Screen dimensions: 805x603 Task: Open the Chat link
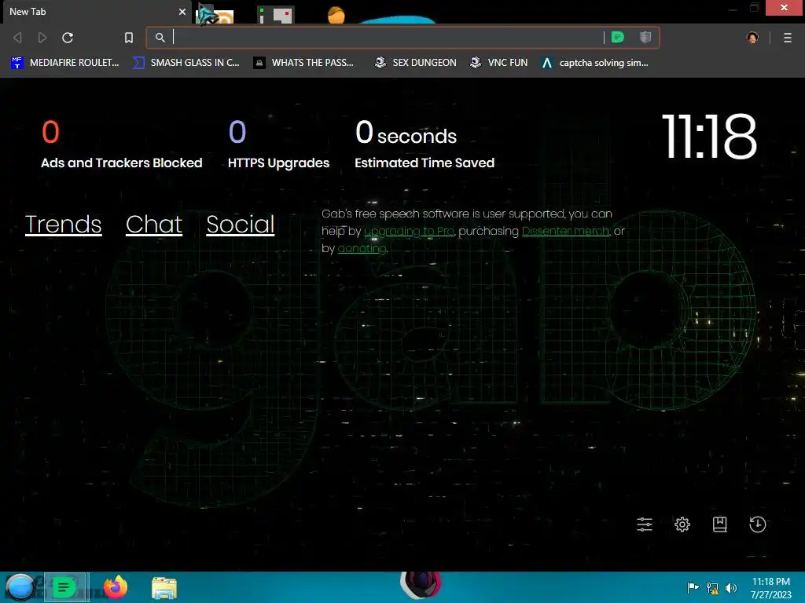[154, 225]
